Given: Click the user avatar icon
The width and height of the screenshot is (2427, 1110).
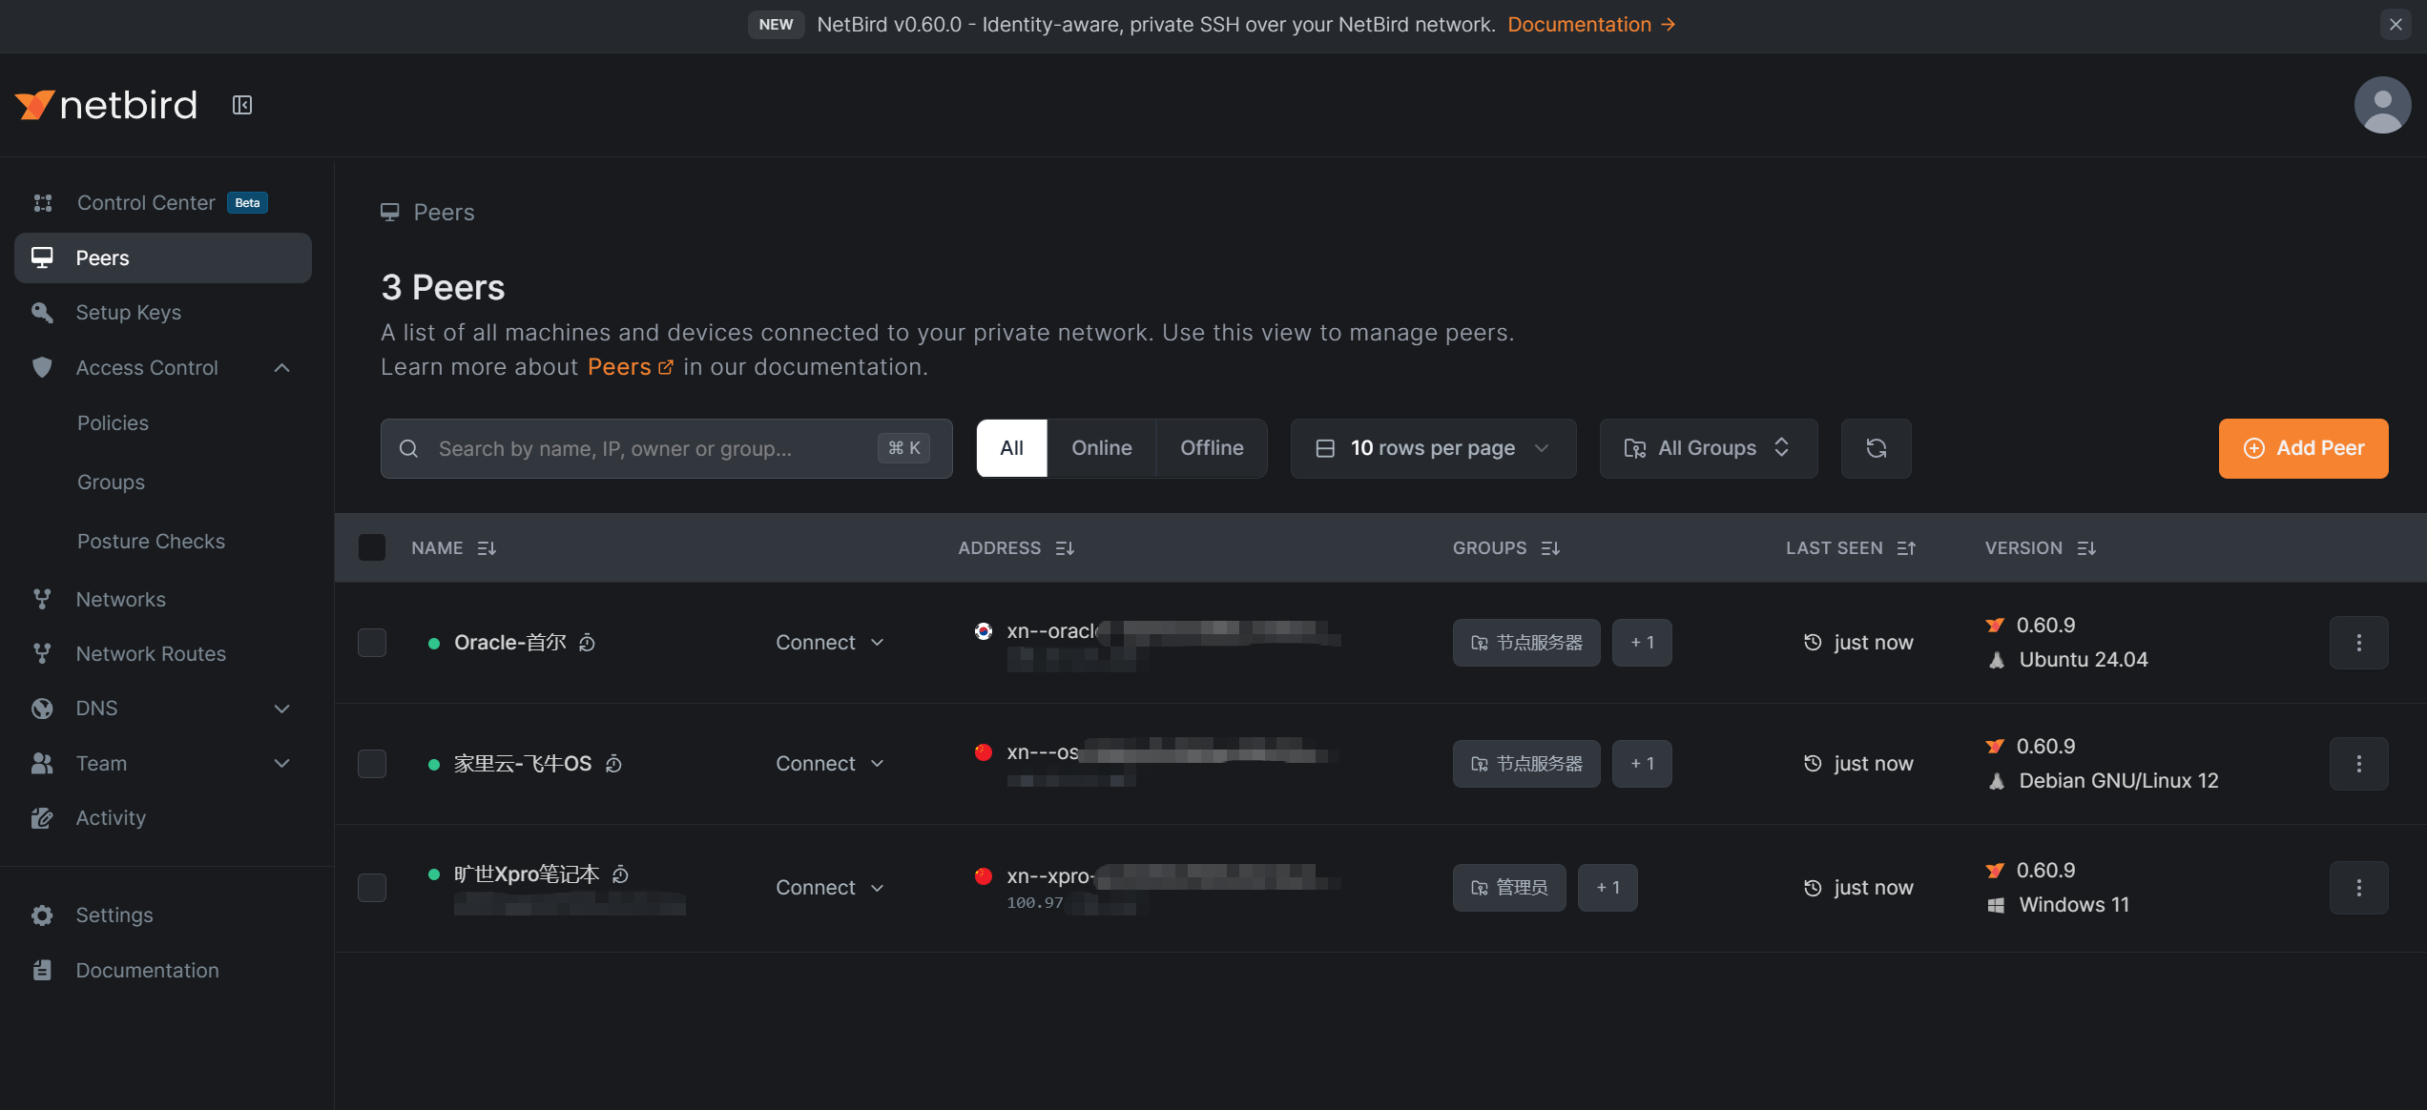Looking at the screenshot, I should (2381, 105).
